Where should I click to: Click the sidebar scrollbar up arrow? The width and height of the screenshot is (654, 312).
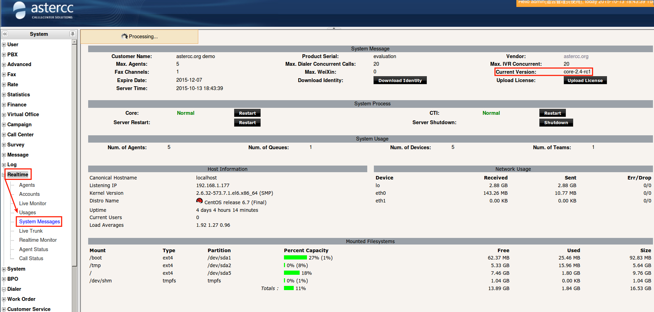click(74, 42)
